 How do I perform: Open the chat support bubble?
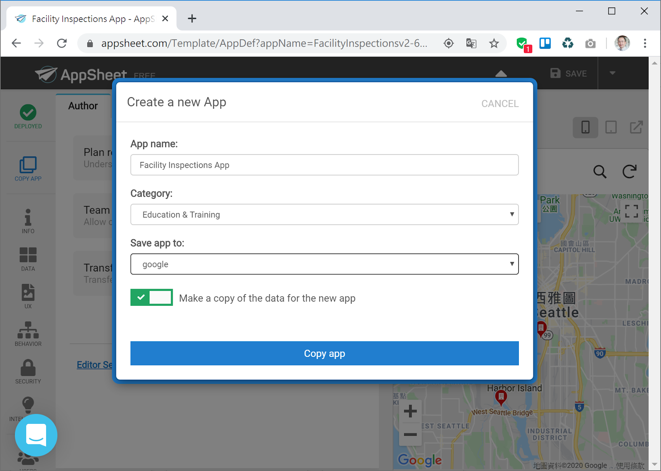click(36, 435)
